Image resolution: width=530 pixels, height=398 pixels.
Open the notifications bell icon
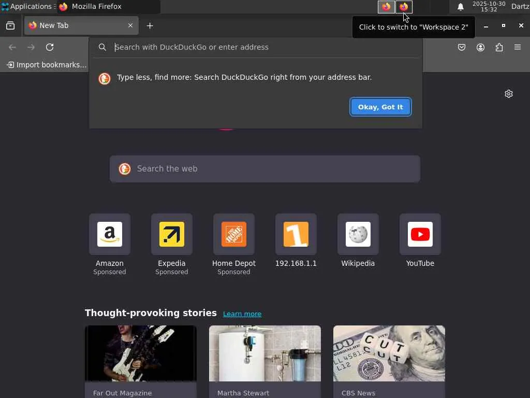coord(460,7)
